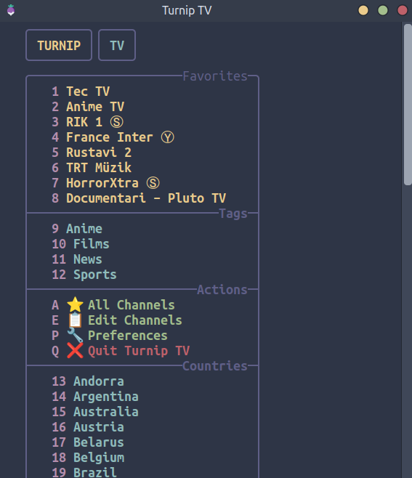Choose the Sports tag
This screenshot has height=478, width=412.
tap(95, 275)
